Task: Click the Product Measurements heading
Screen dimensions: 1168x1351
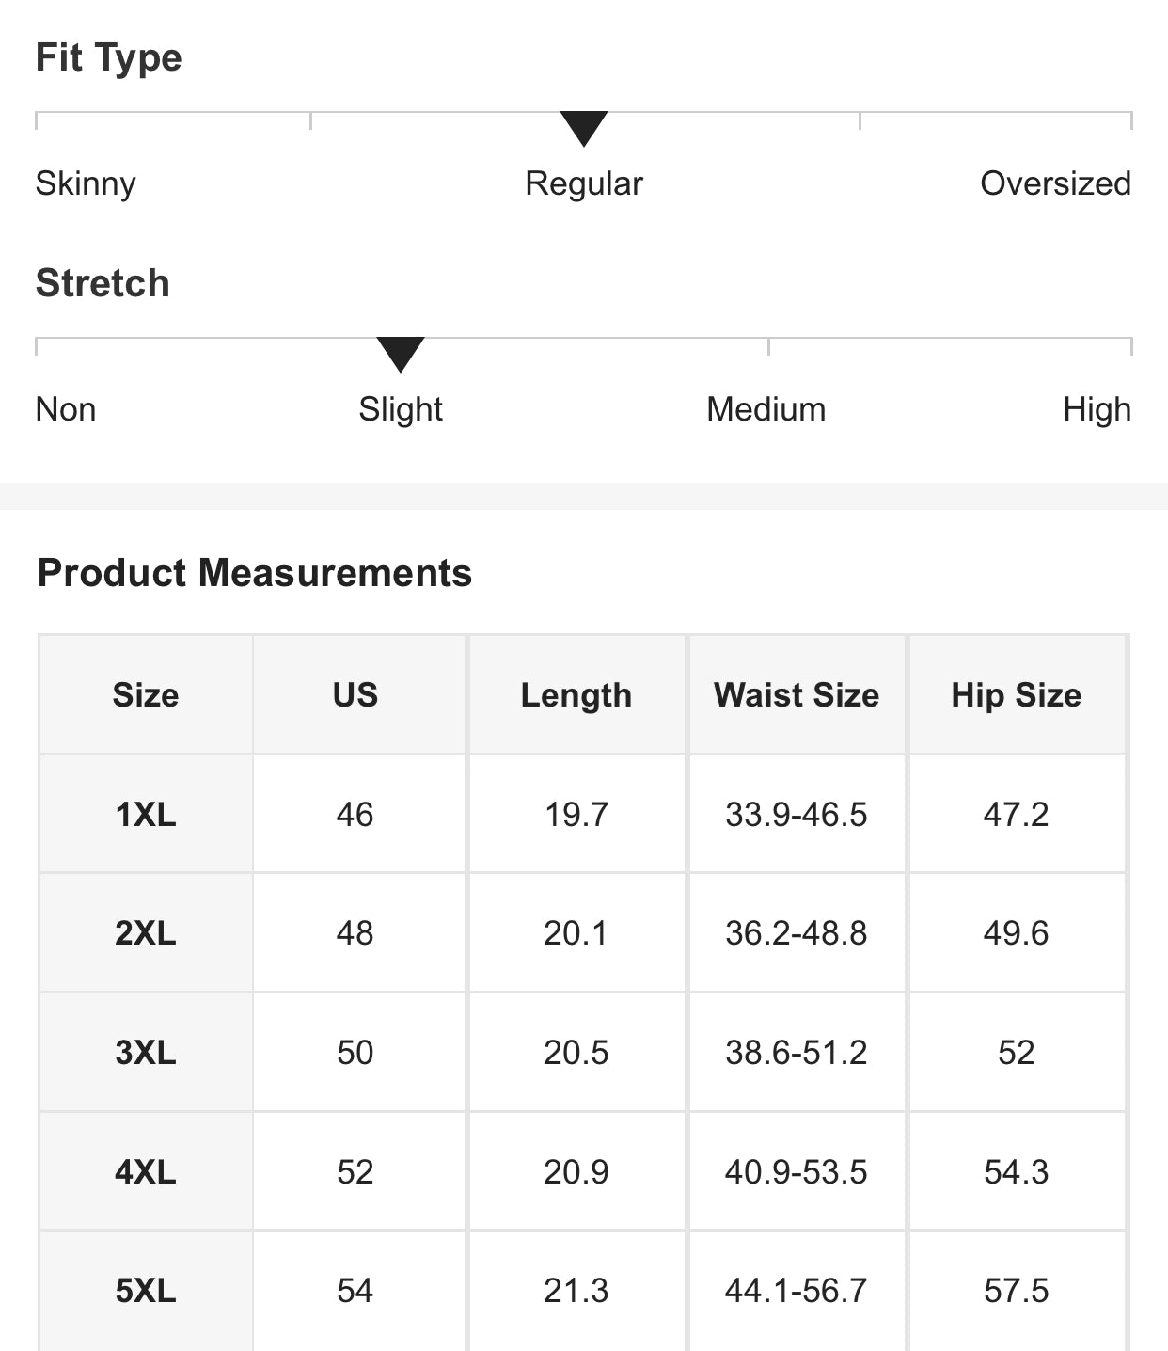Action: coord(255,573)
